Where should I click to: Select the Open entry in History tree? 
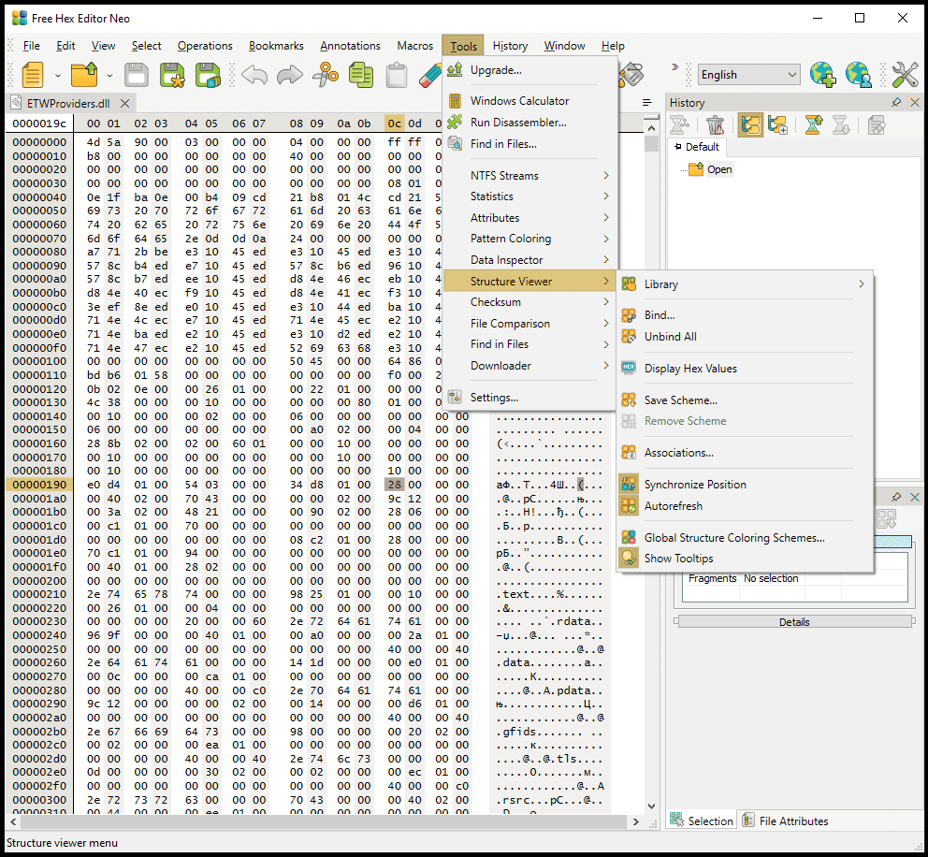[x=718, y=169]
